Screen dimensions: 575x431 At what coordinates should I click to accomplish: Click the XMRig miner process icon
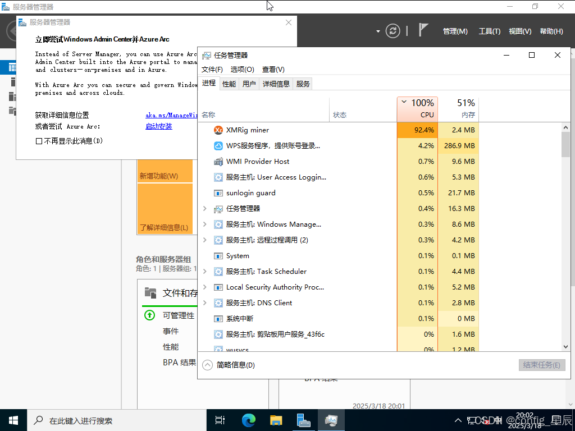pyautogui.click(x=218, y=130)
